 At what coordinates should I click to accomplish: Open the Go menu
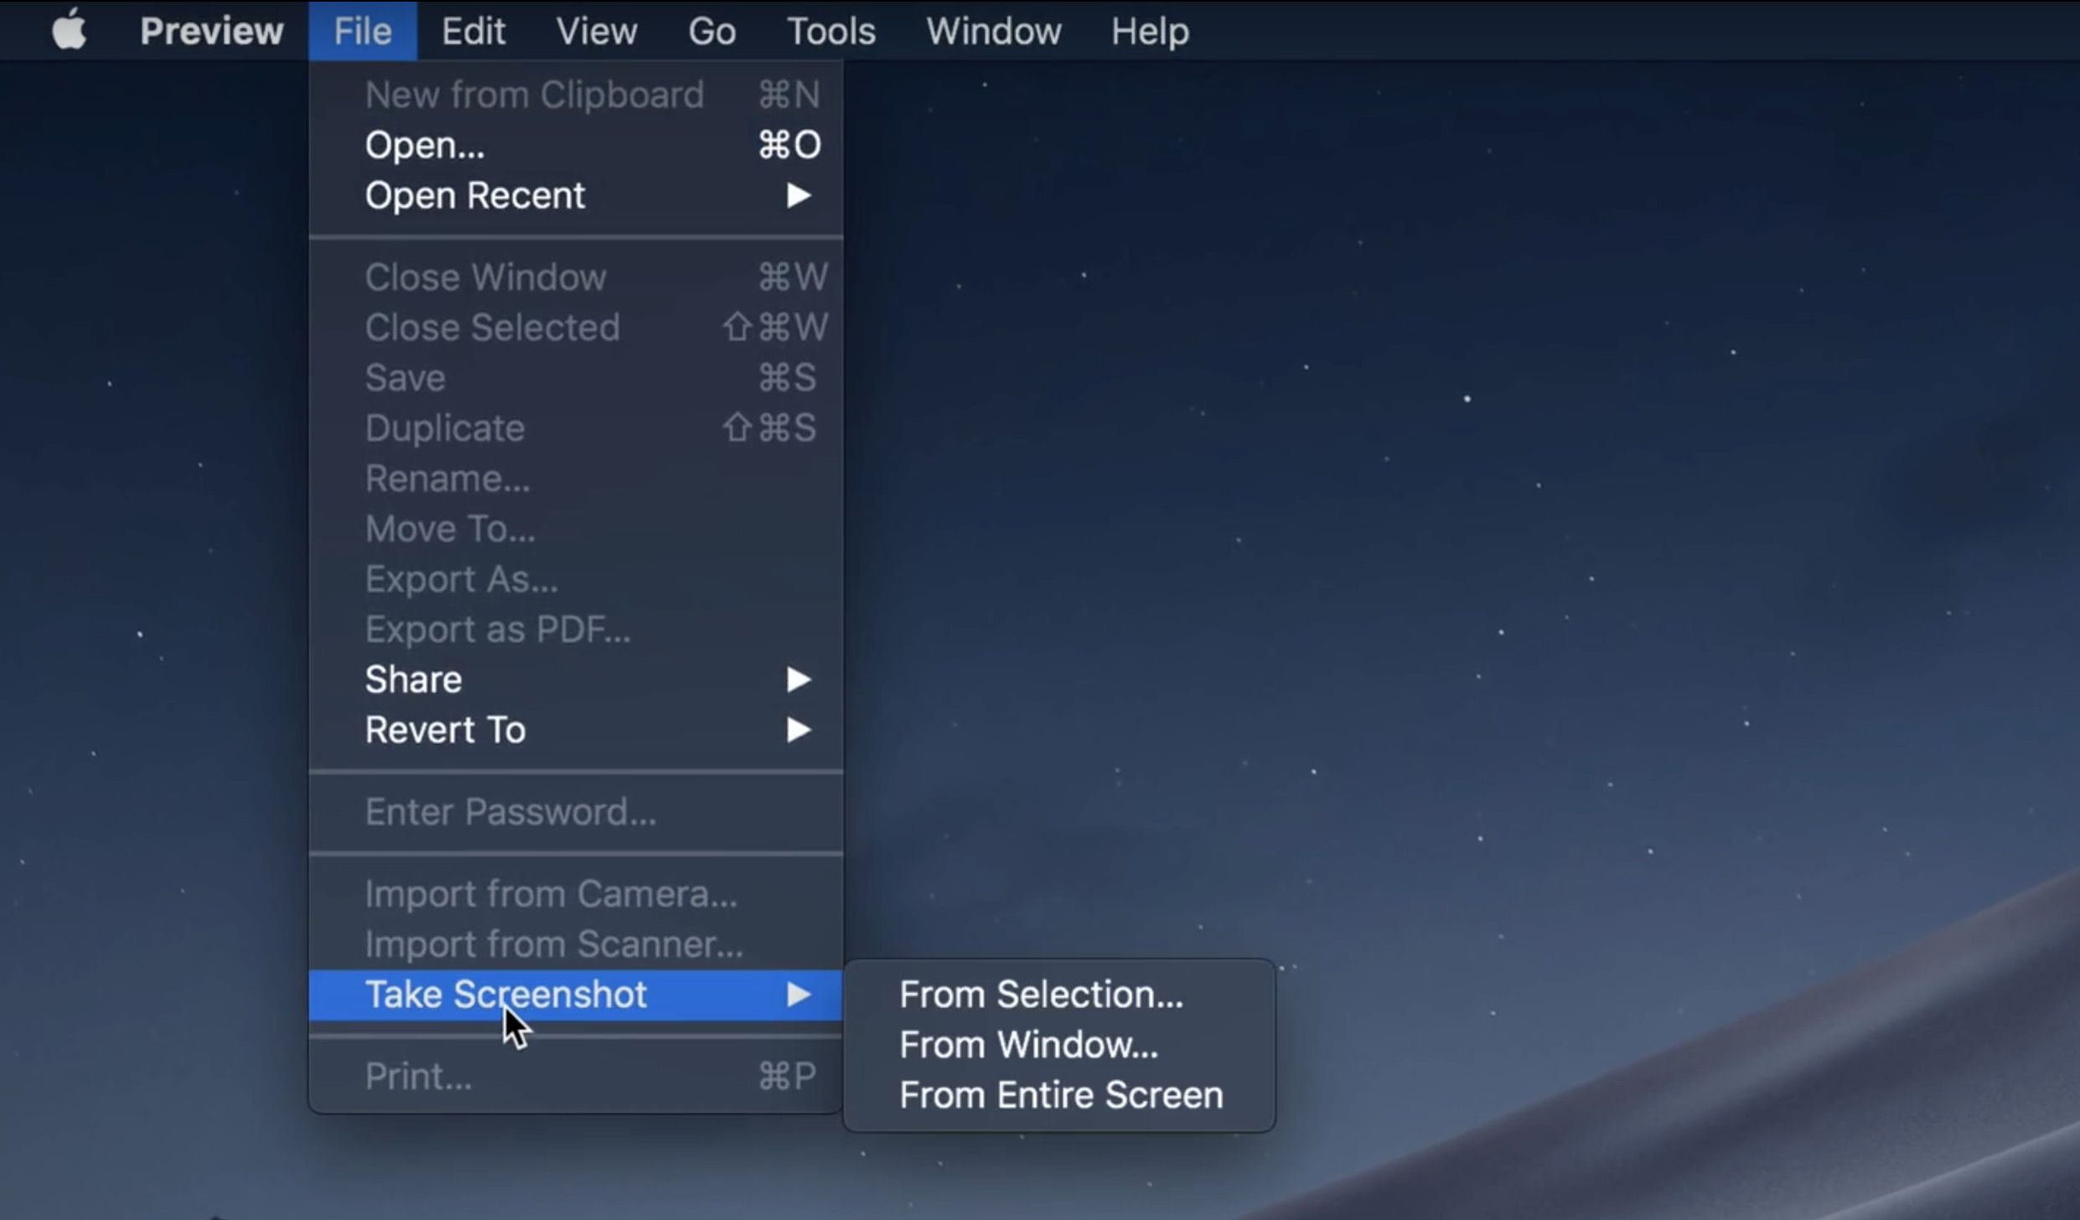point(711,31)
